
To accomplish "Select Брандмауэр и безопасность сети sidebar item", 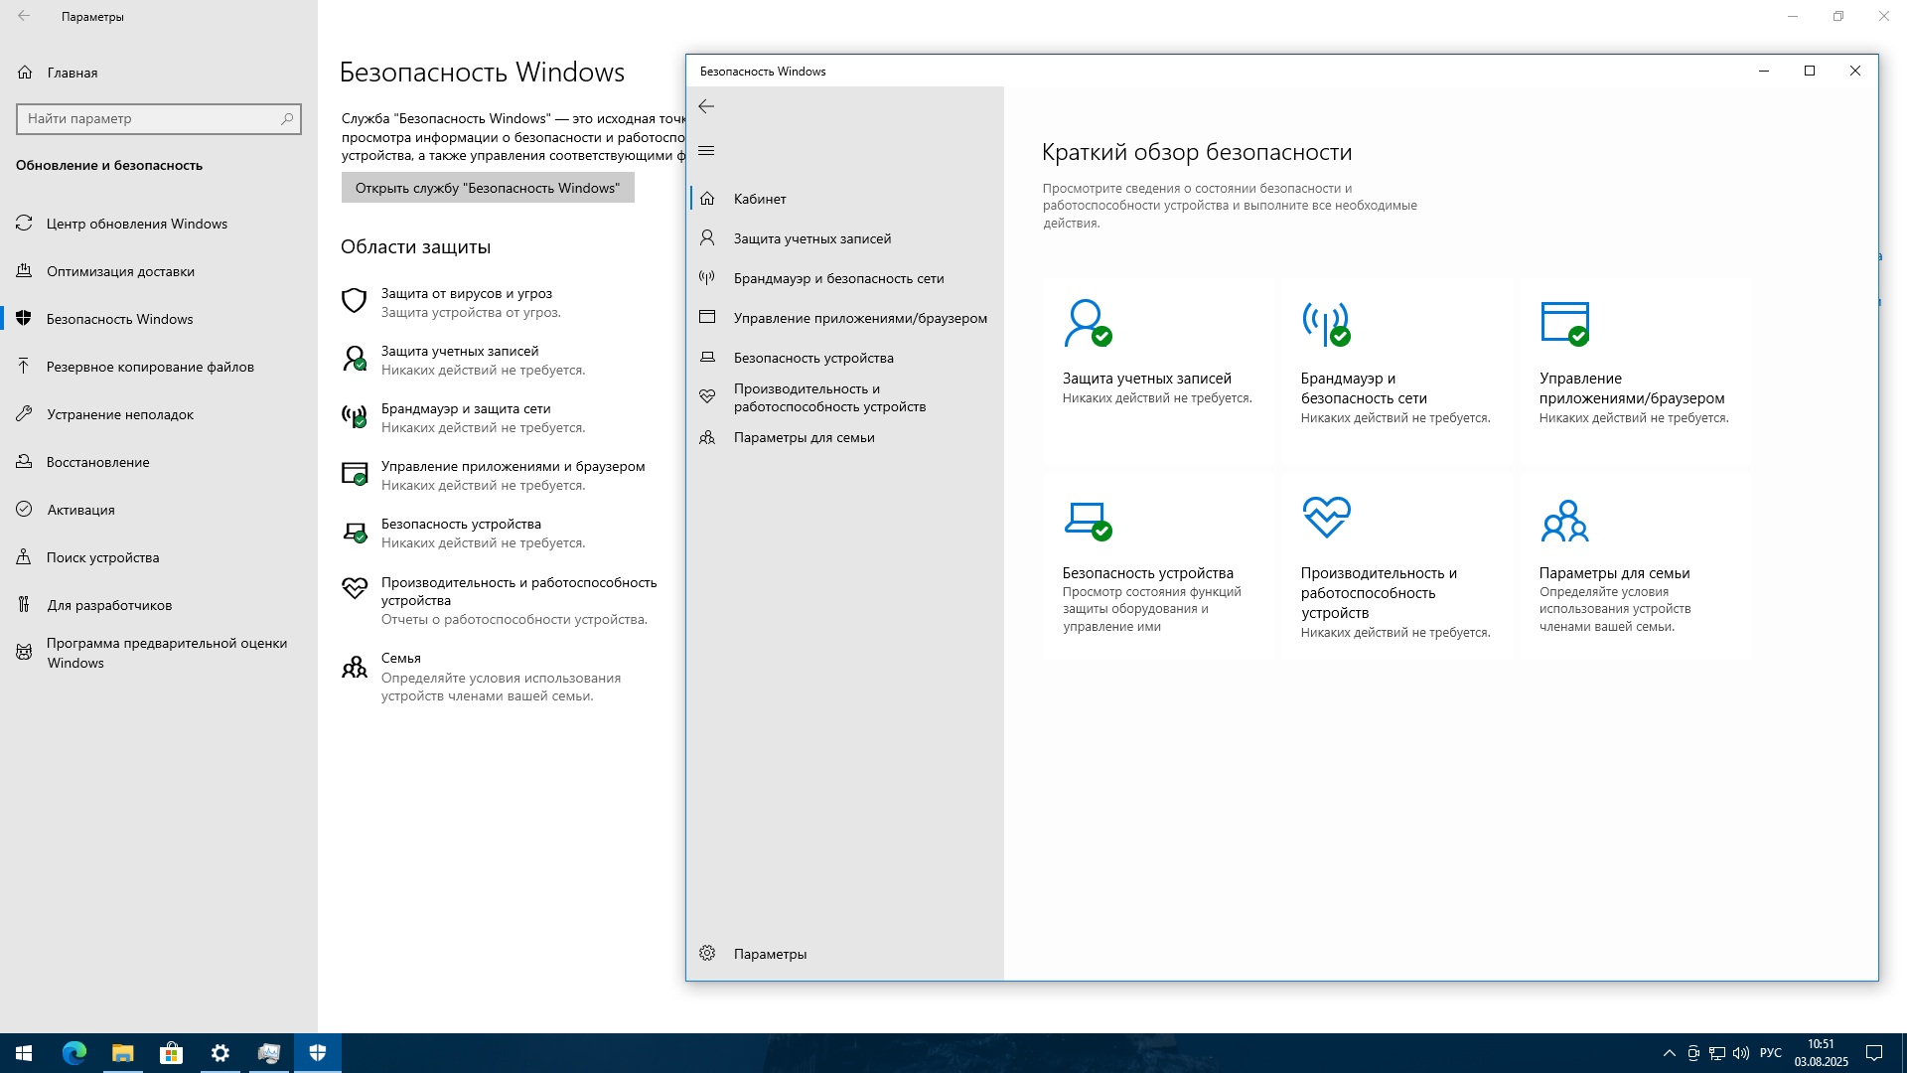I will point(844,278).
